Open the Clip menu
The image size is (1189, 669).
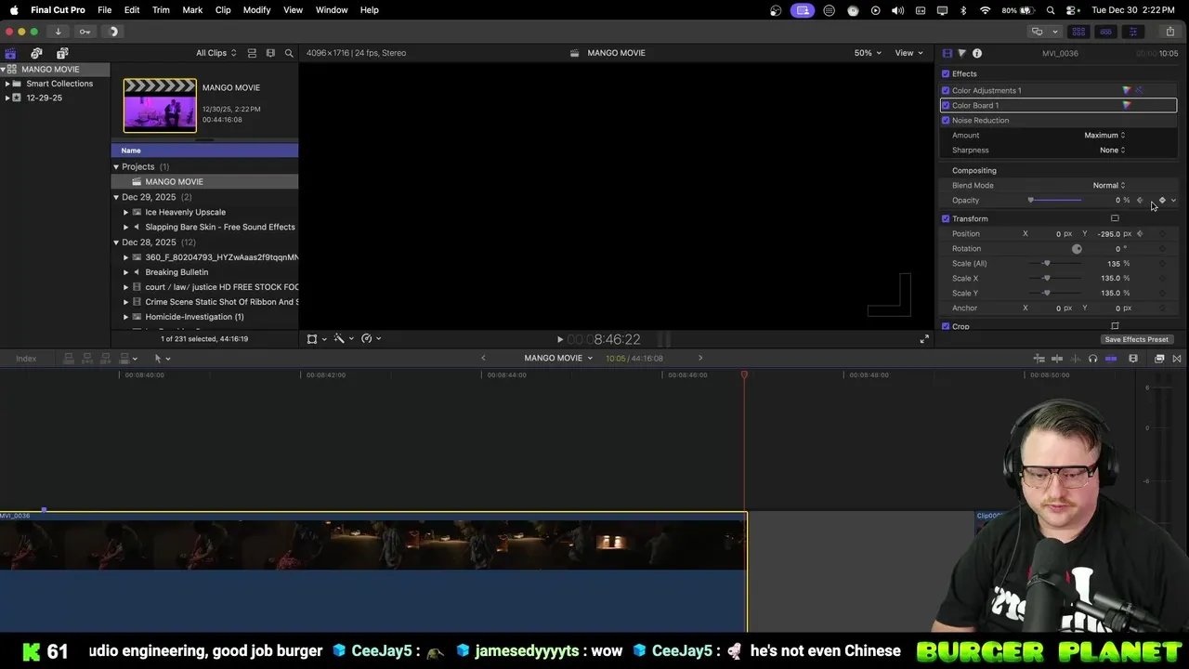[x=223, y=10]
